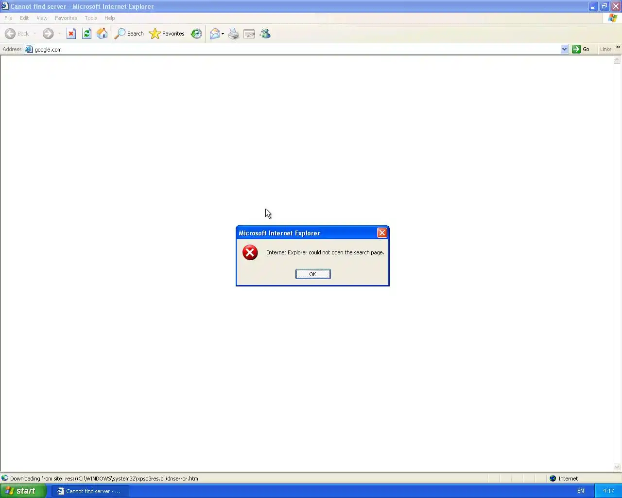
Task: Open the Windows start button
Action: 23,491
